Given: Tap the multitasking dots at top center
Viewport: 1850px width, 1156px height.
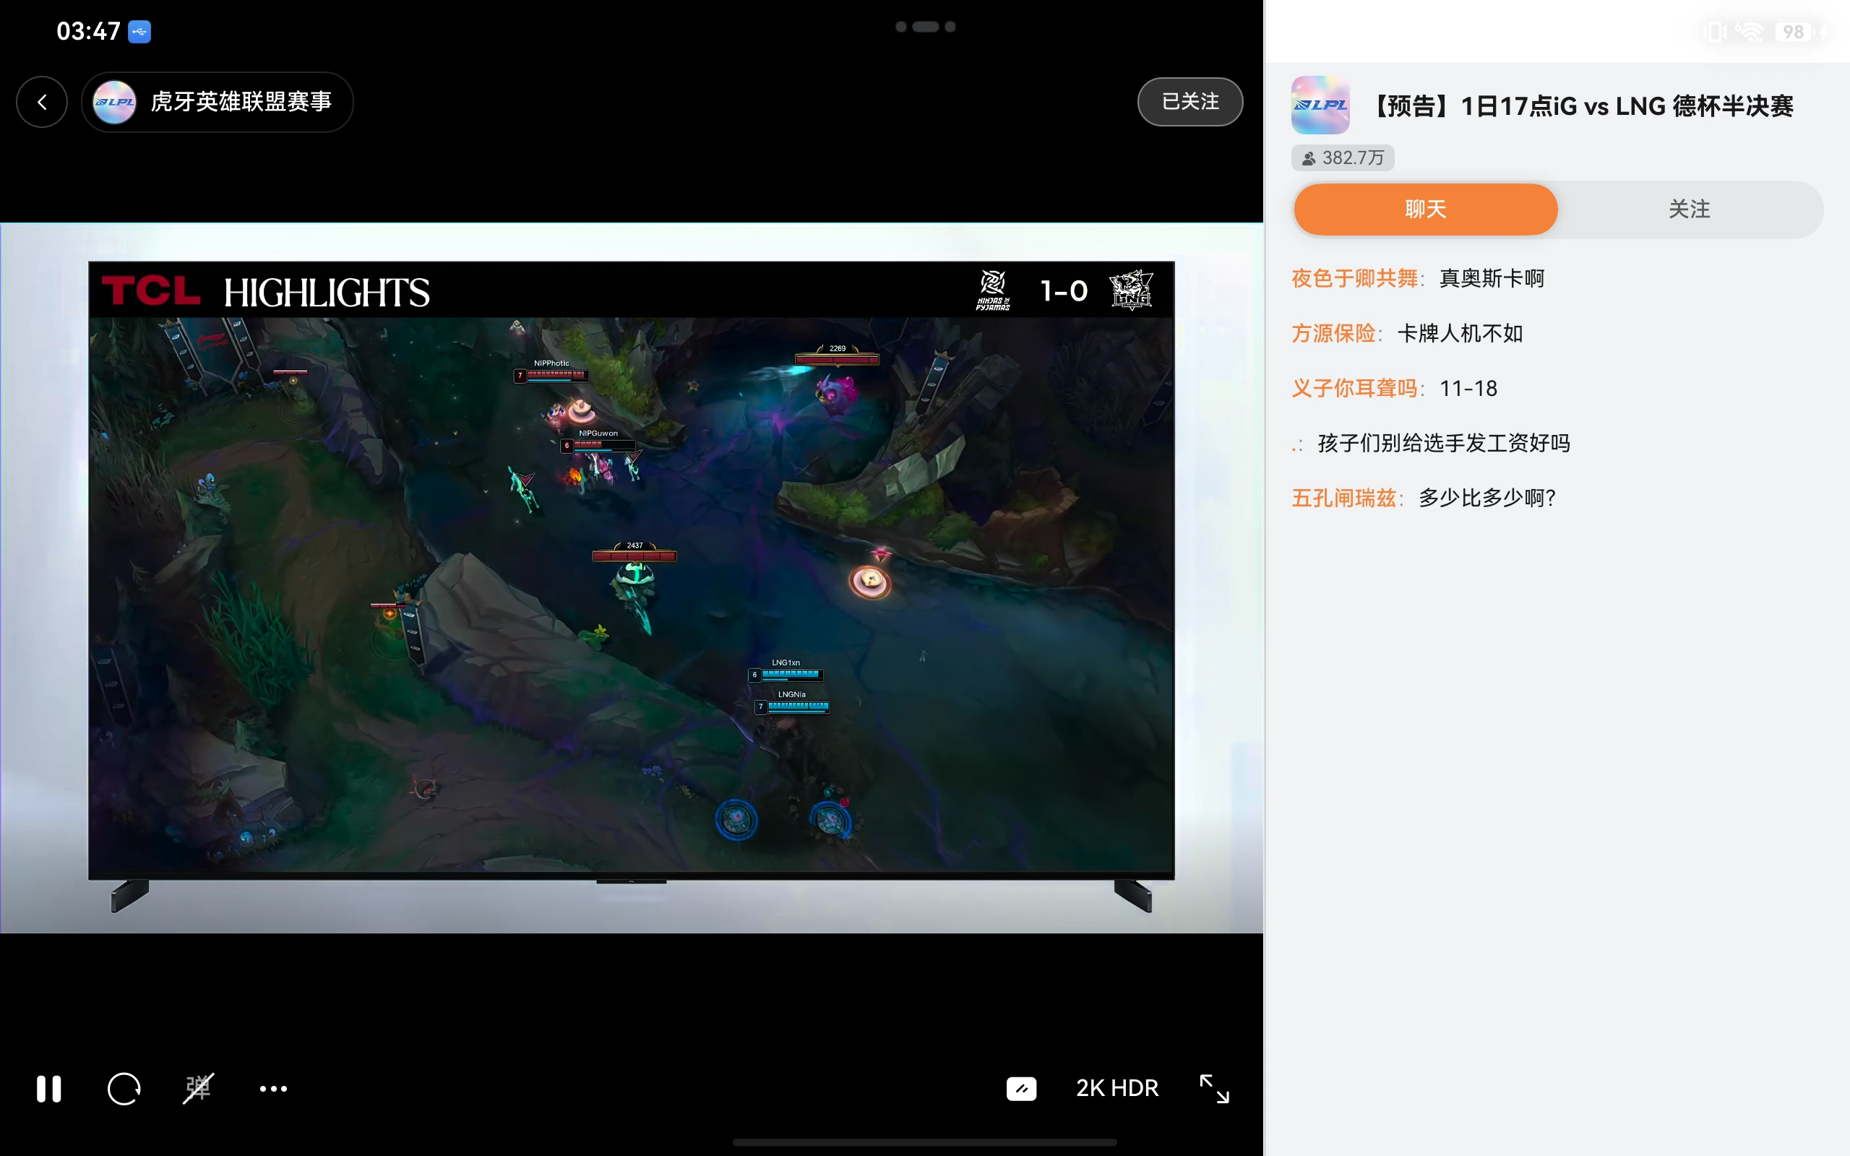Looking at the screenshot, I should pos(925,27).
